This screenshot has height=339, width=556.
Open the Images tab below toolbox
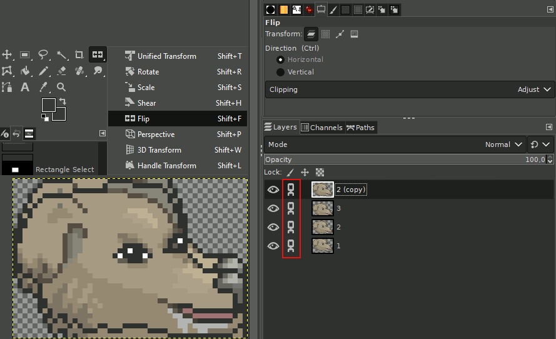click(x=29, y=134)
